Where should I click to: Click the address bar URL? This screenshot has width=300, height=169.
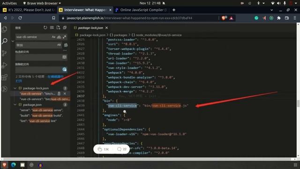click(129, 18)
